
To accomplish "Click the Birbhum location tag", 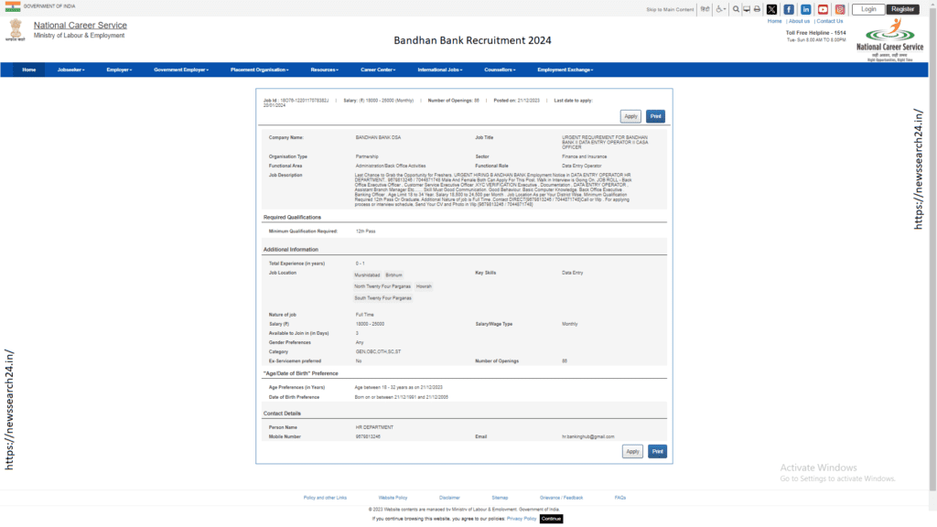I will pyautogui.click(x=393, y=275).
